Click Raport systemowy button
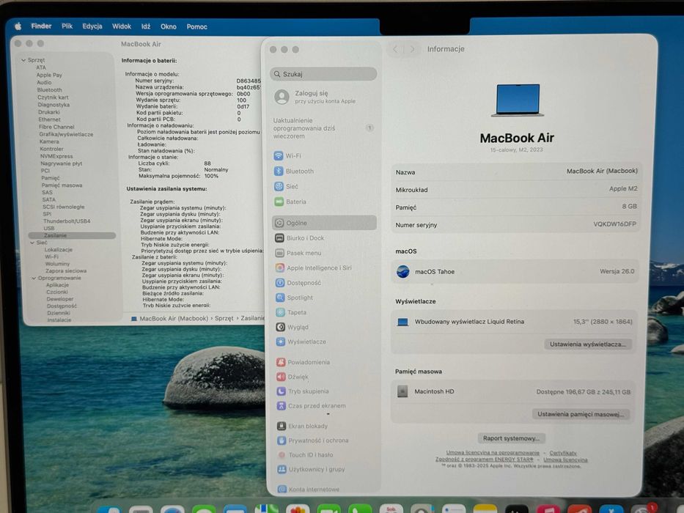Screen dimensions: 684x513 511,438
